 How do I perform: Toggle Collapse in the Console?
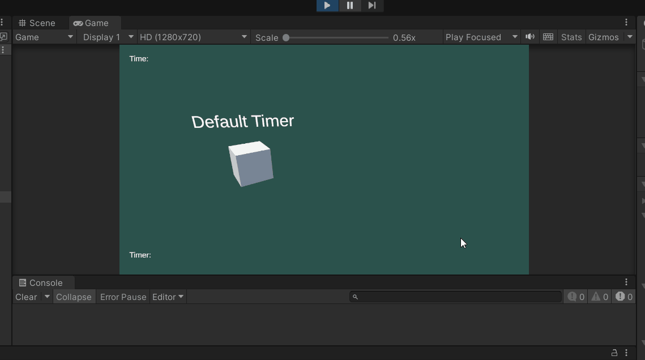[x=74, y=297]
